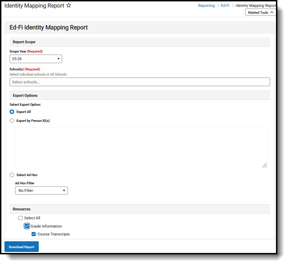Viewport: 289px width, 266px height.
Task: Click the text area resize handle
Action: [x=264, y=165]
